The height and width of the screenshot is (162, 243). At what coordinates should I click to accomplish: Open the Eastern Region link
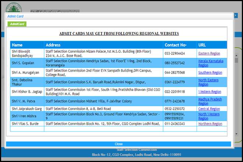coord(209,53)
